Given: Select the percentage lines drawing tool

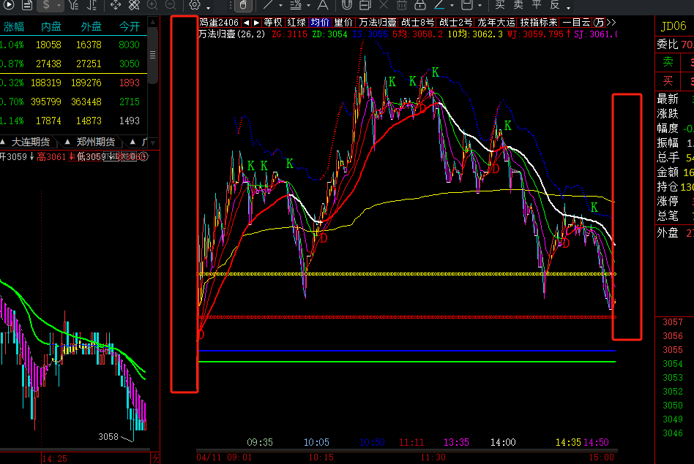Looking at the screenshot, I should (295, 5).
